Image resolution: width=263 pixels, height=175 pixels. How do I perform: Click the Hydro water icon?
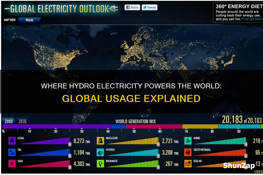(x=100, y=152)
